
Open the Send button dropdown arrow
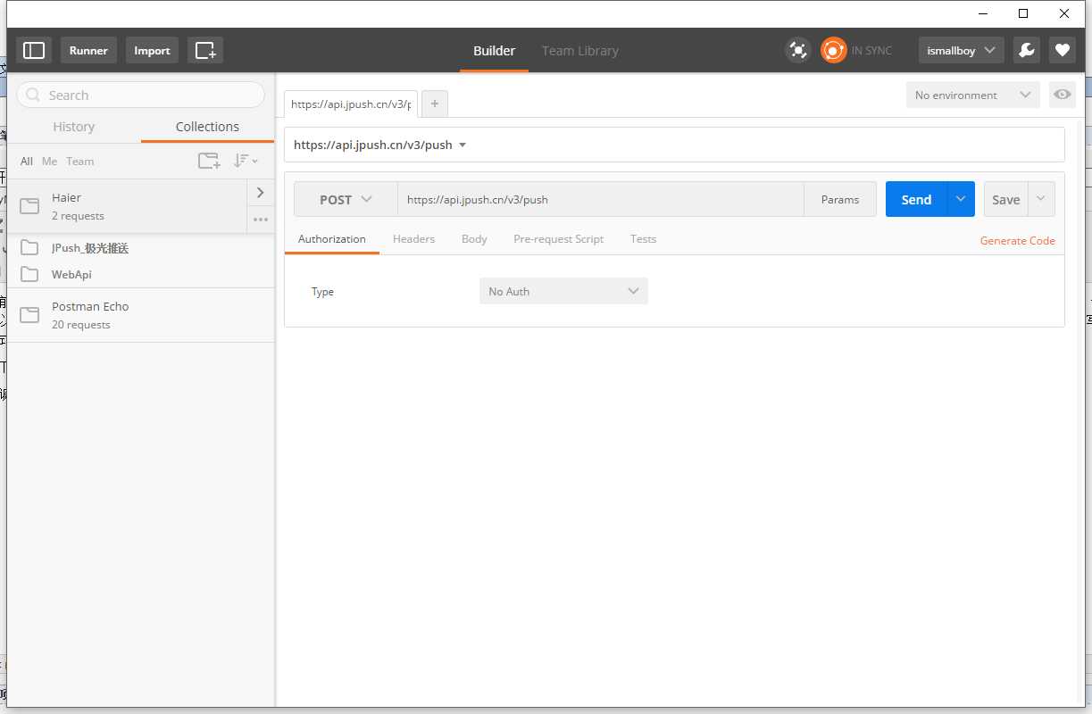click(960, 199)
